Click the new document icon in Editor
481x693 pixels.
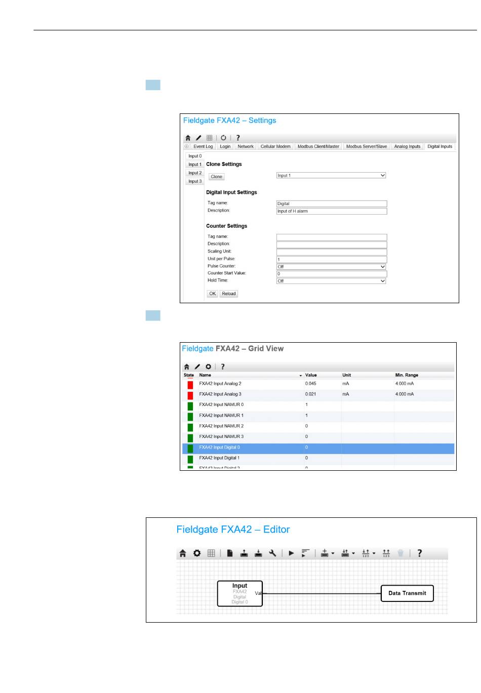tap(230, 553)
